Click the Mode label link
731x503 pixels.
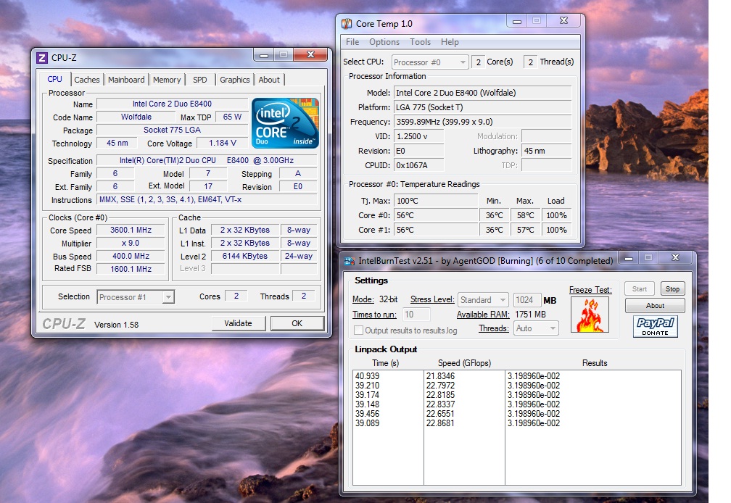coord(363,299)
